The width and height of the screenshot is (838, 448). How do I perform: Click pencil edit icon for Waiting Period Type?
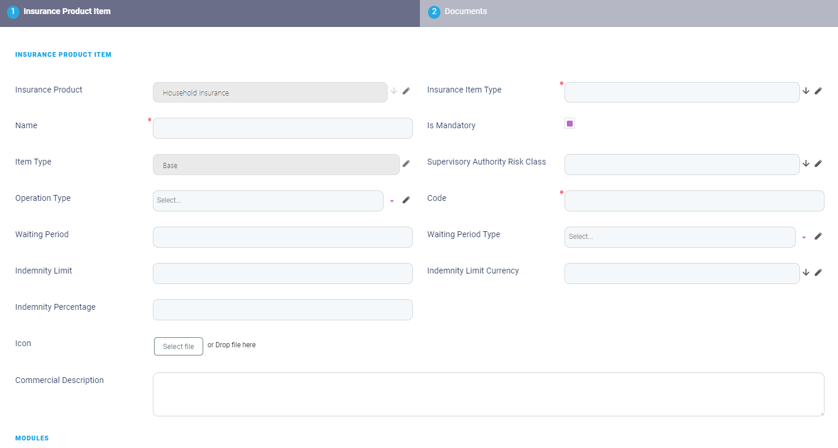coord(818,236)
